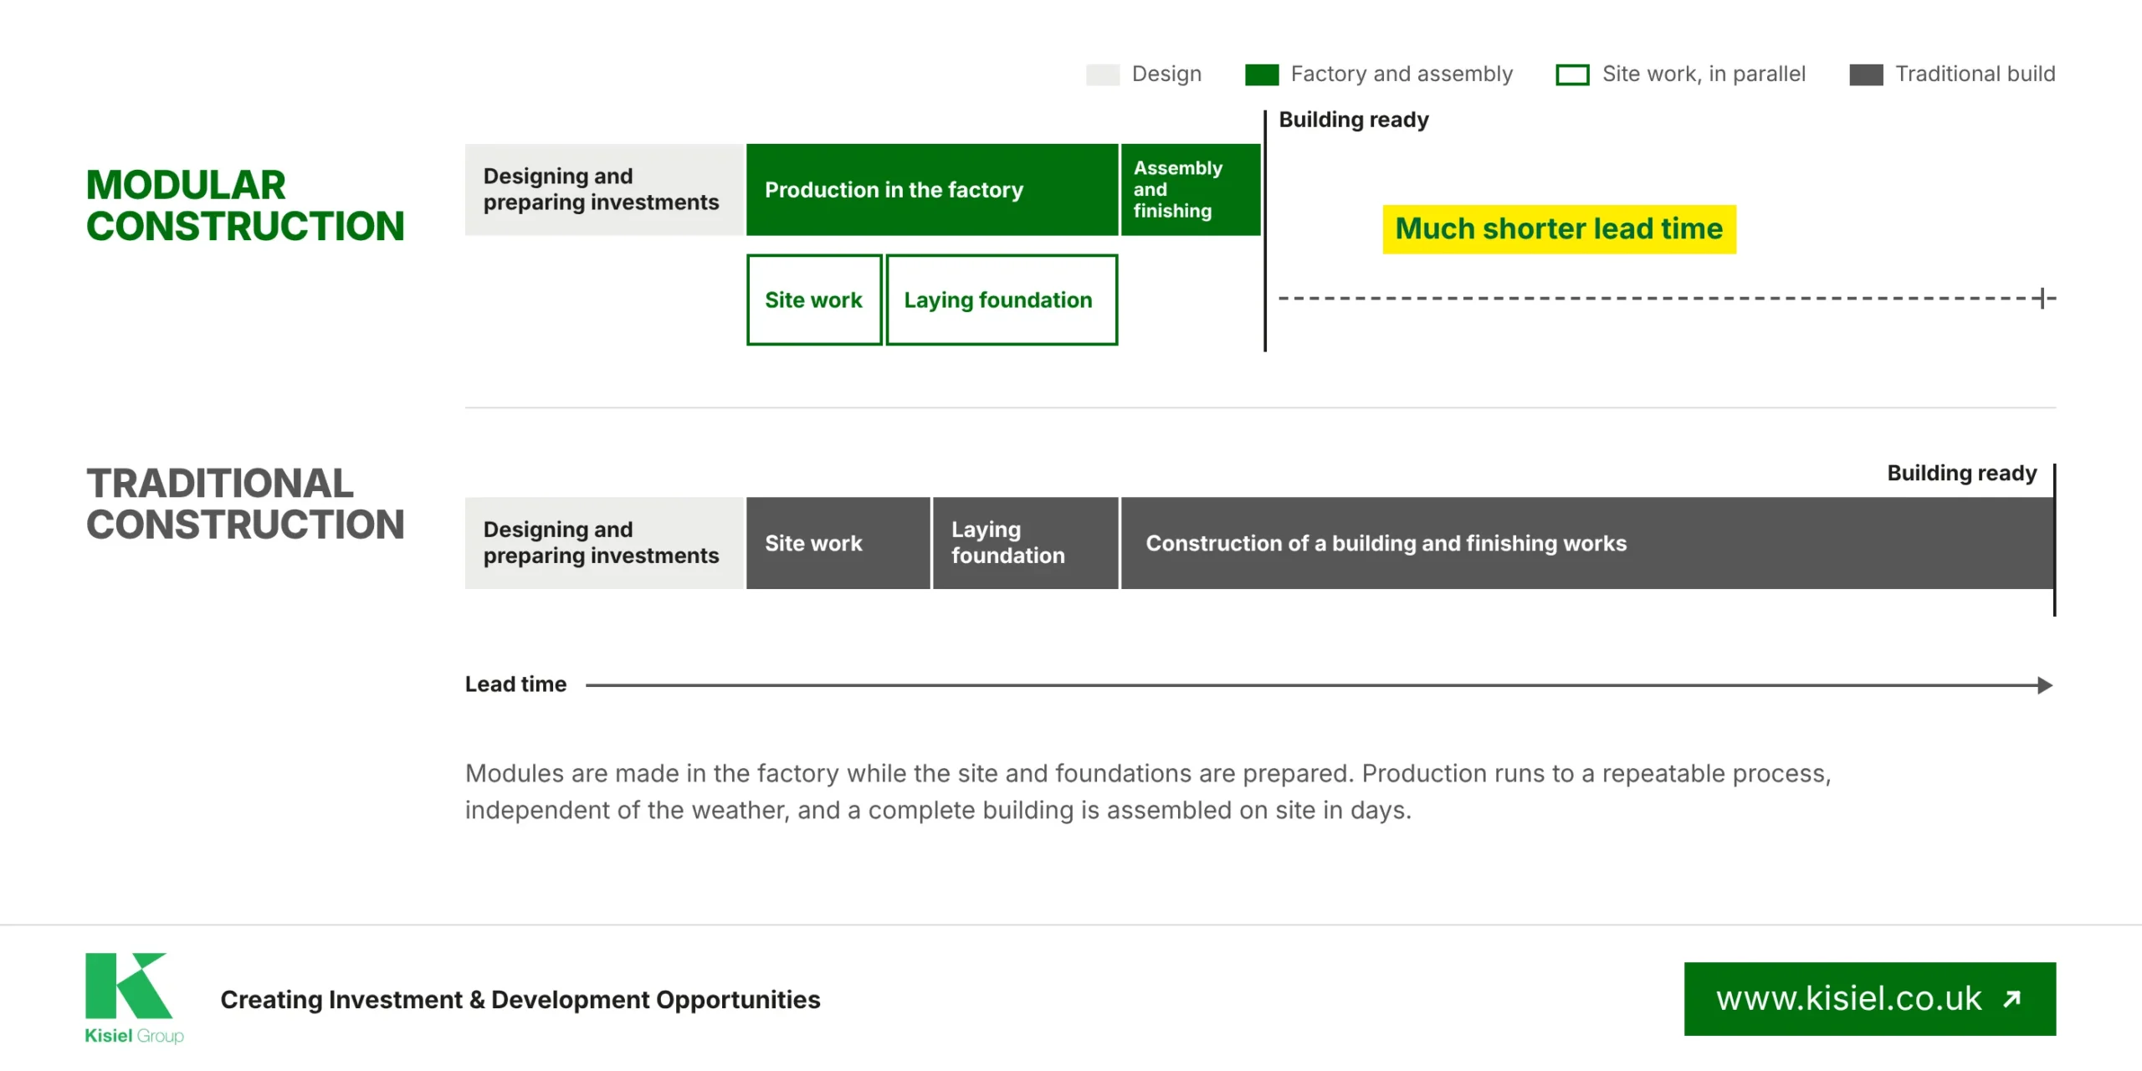Image resolution: width=2142 pixels, height=1071 pixels.
Task: Select the Production in the factory block
Action: point(932,190)
